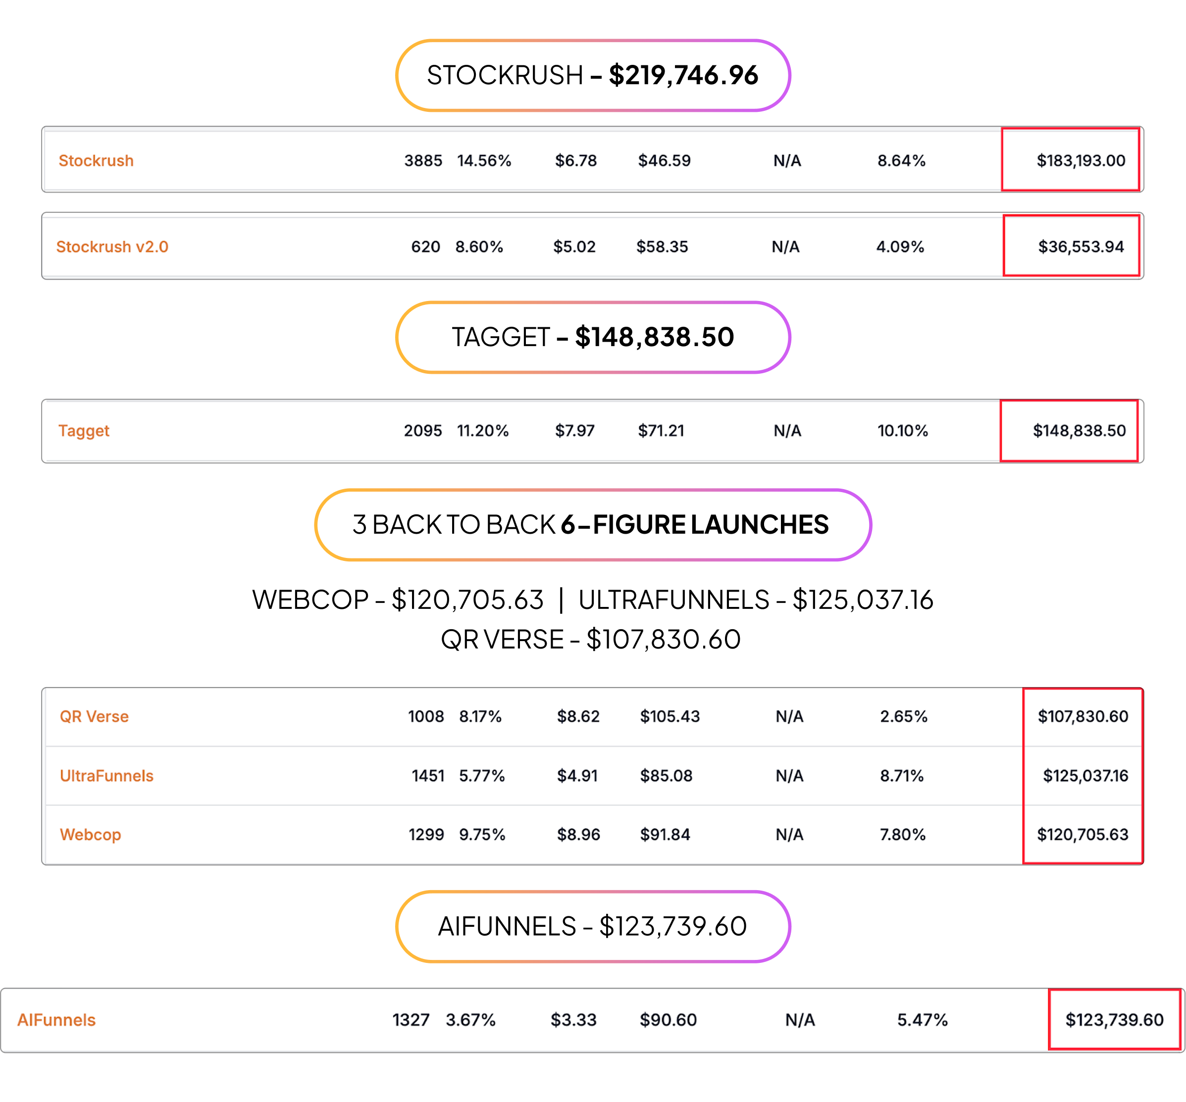Select the 3 Back to Back 6-Figure Launches banner

click(592, 525)
